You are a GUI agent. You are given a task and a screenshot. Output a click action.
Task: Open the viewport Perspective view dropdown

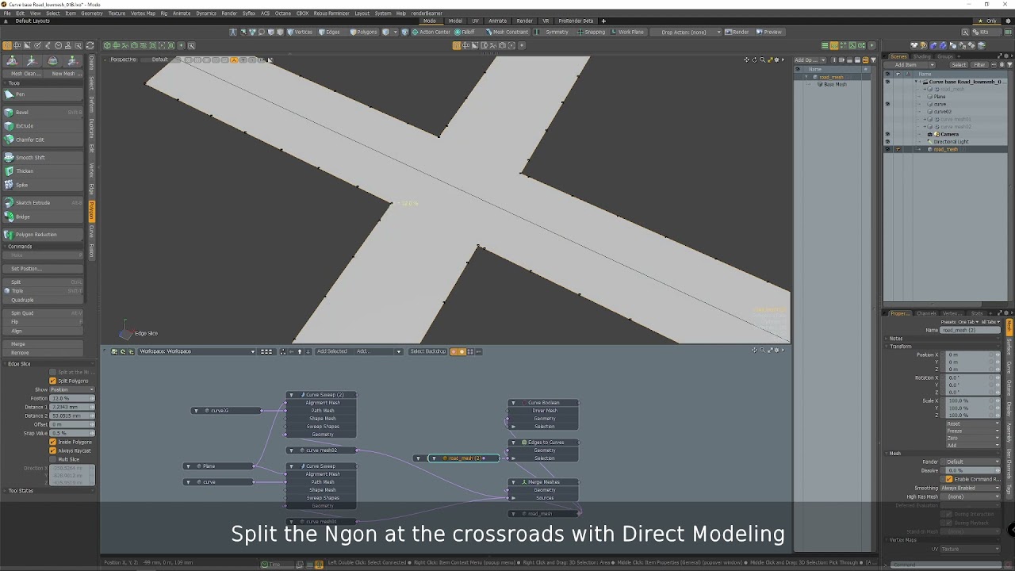pos(123,59)
